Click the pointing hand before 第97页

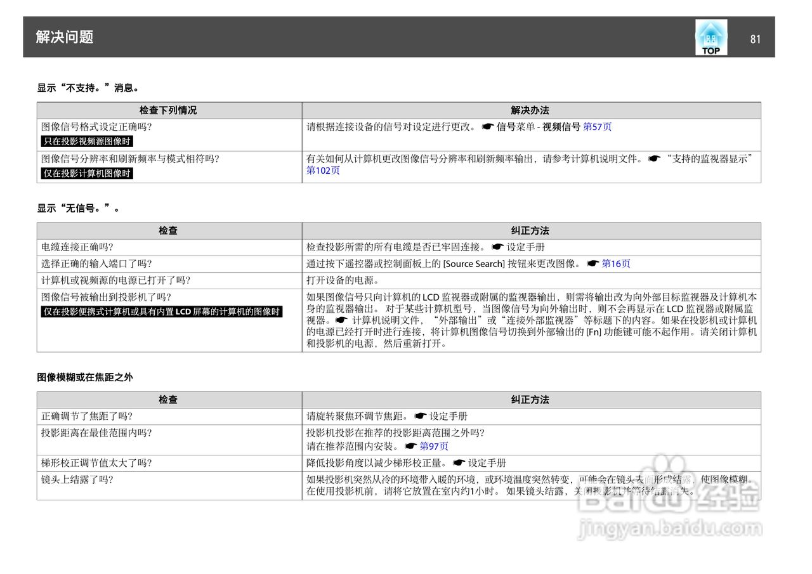tap(411, 446)
